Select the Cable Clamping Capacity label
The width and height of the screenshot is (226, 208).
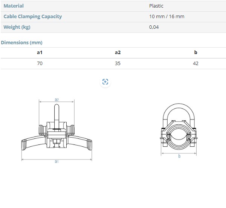(32, 16)
